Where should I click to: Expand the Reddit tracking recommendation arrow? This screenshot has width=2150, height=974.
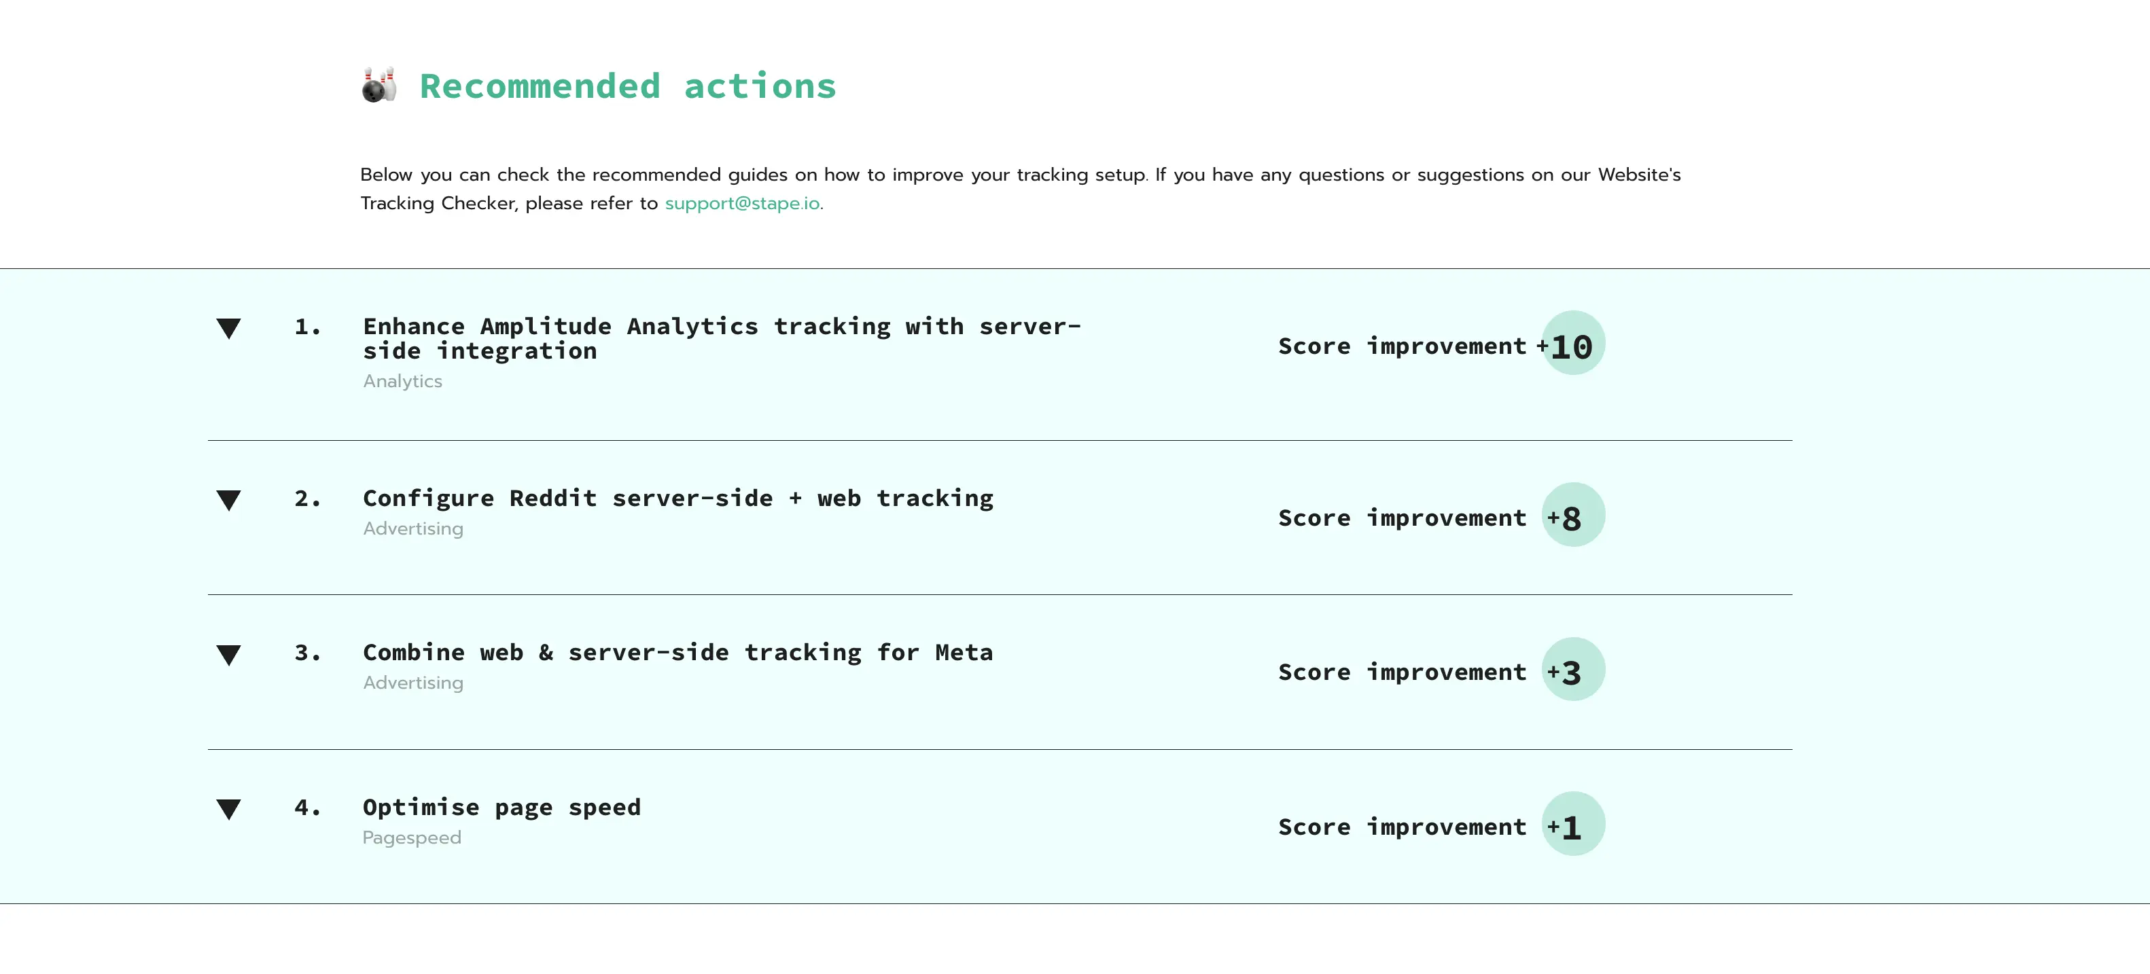[x=229, y=499]
